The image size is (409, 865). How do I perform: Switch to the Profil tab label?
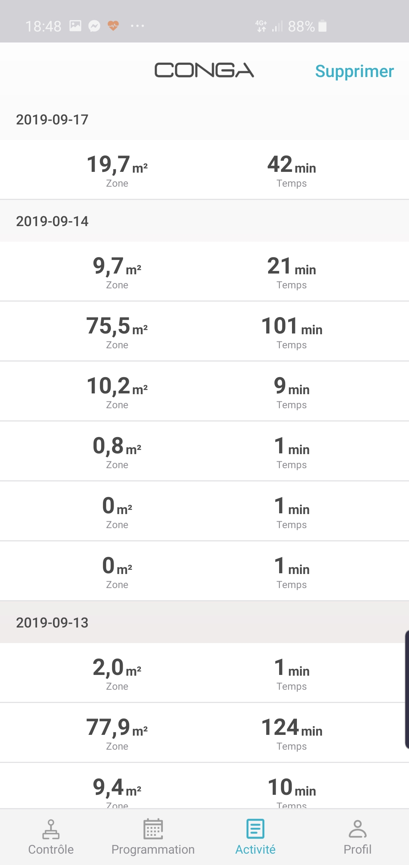[357, 849]
